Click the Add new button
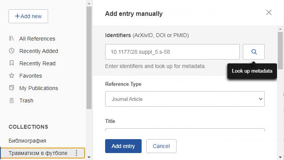 click(x=28, y=16)
